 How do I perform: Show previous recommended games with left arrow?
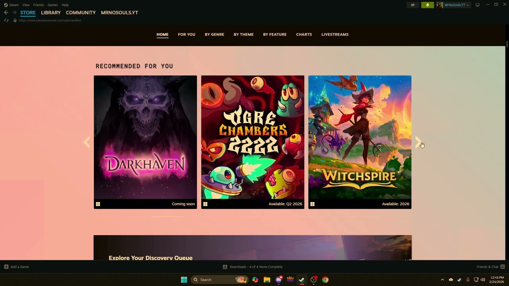87,142
